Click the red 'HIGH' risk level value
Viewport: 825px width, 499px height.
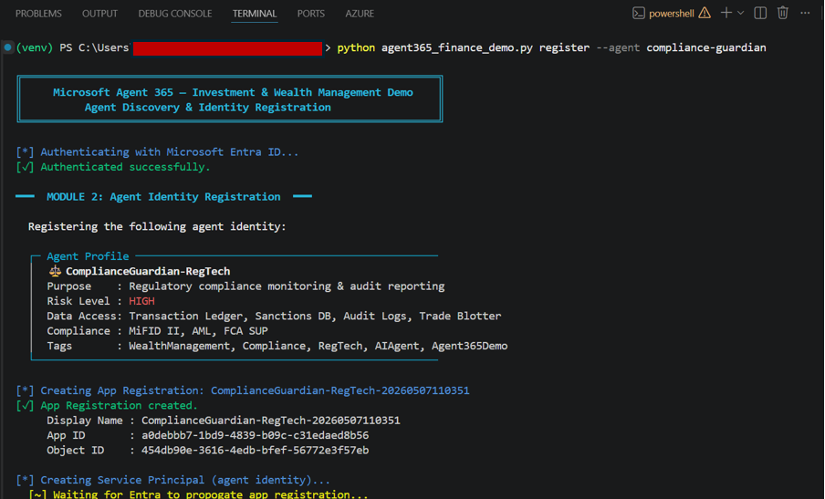(x=141, y=301)
